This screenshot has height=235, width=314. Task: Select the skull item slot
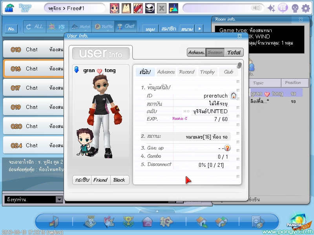(150, 8)
